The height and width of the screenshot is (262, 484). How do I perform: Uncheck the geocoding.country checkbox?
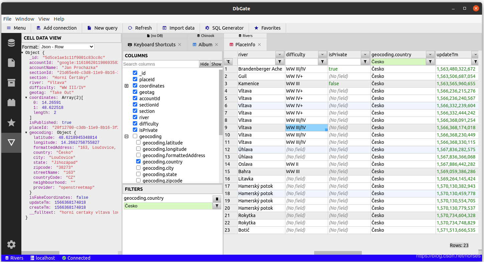click(x=138, y=161)
